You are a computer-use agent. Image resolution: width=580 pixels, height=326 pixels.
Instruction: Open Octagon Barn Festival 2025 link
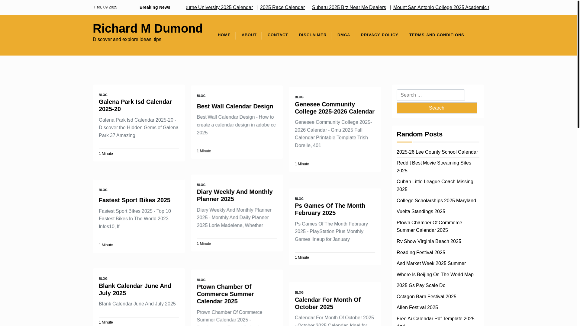point(427,297)
